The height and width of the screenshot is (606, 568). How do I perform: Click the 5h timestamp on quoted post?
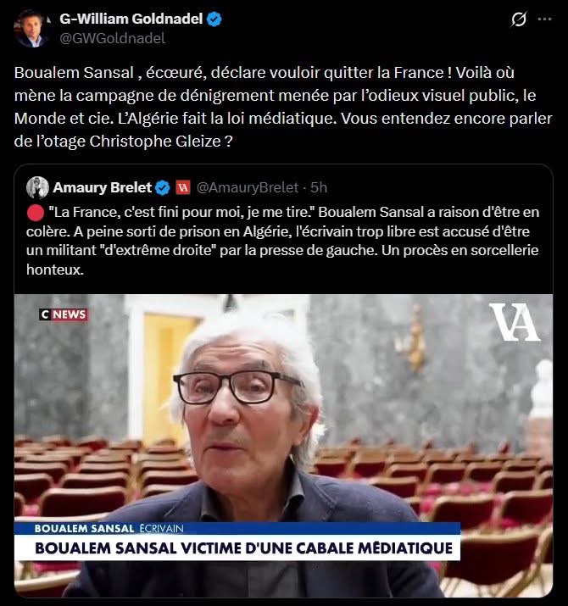[x=319, y=187]
